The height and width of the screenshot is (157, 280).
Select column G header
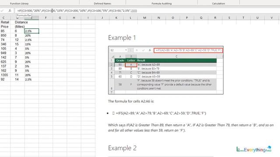click(60, 18)
